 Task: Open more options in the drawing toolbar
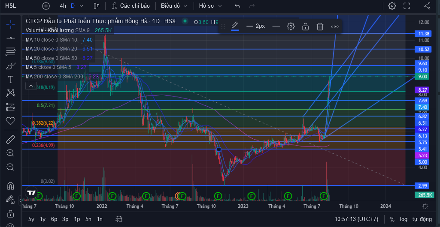(334, 26)
